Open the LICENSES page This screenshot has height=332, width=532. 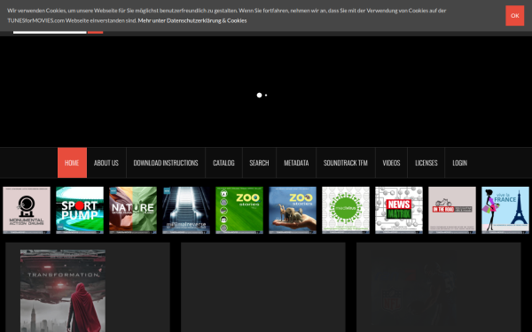click(426, 163)
